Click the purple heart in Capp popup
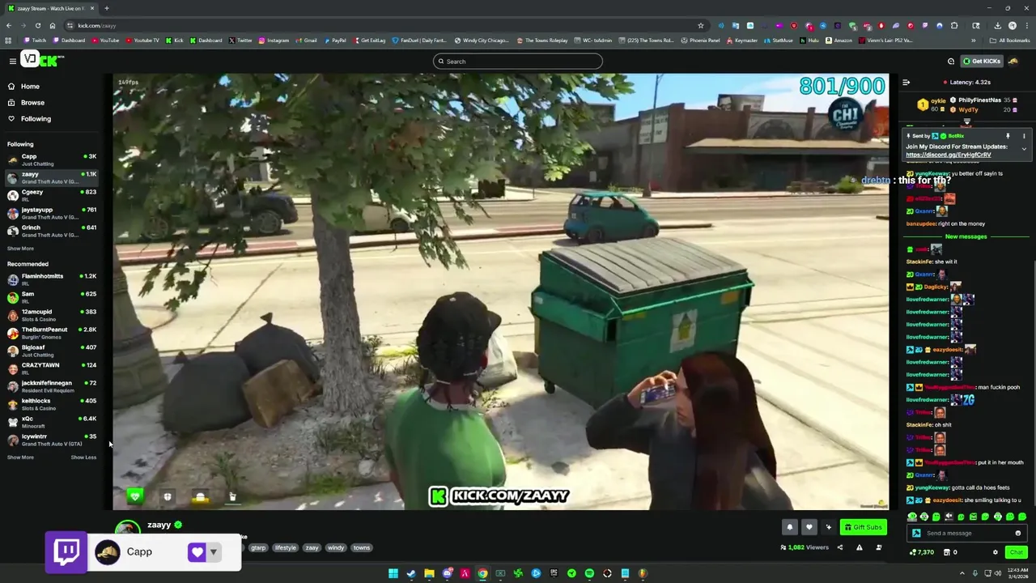 coord(197,552)
